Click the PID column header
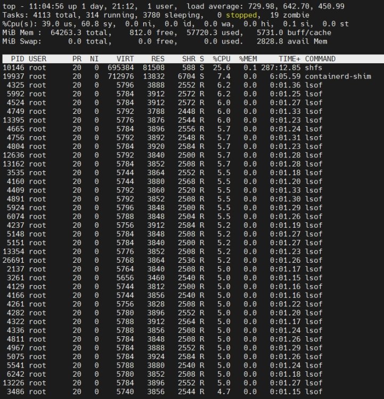The width and height of the screenshot is (384, 399). pyautogui.click(x=18, y=59)
